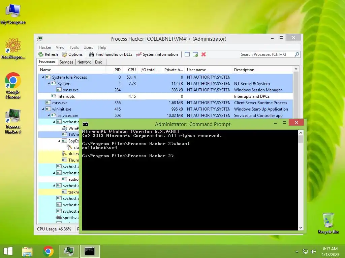The height and width of the screenshot is (258, 345).
Task: Switch to Process Hacker taskbar button
Action: click(x=69, y=251)
